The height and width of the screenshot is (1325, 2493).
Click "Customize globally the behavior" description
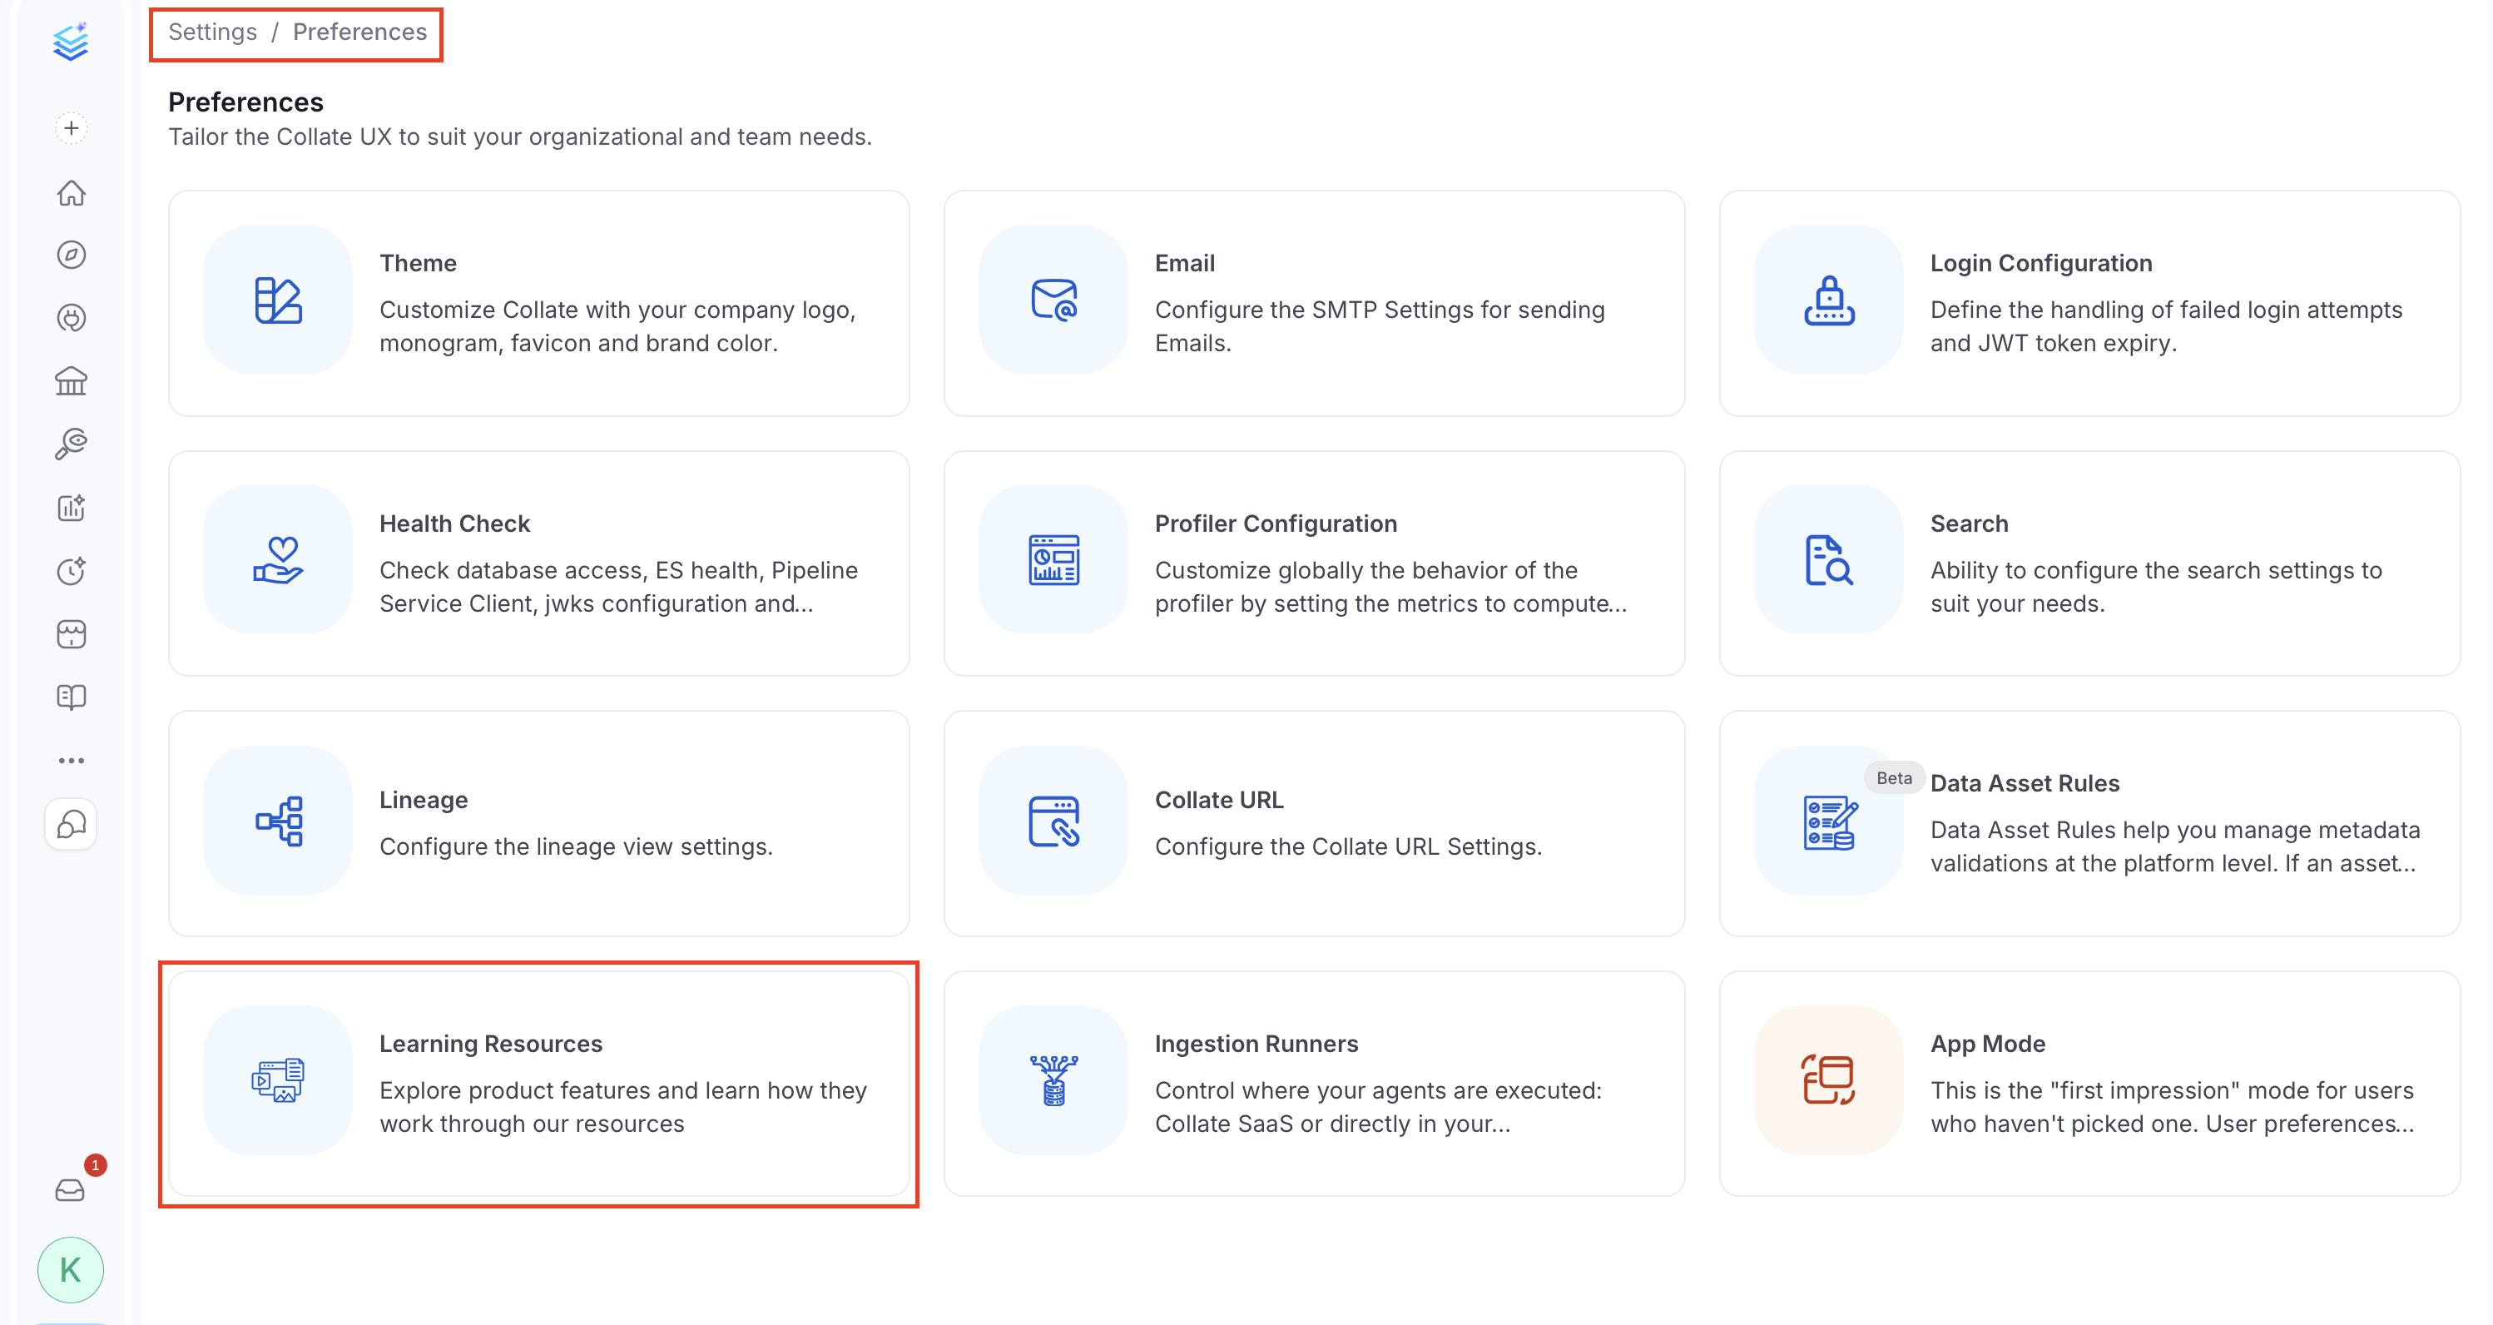click(x=1390, y=587)
